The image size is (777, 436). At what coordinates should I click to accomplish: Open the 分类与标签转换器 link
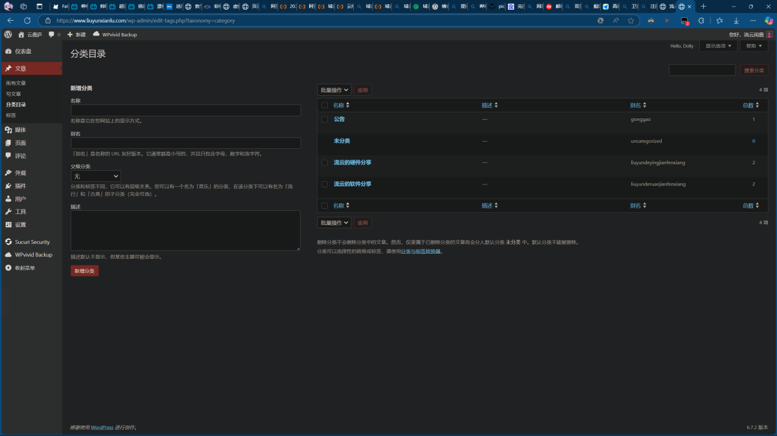coord(421,252)
